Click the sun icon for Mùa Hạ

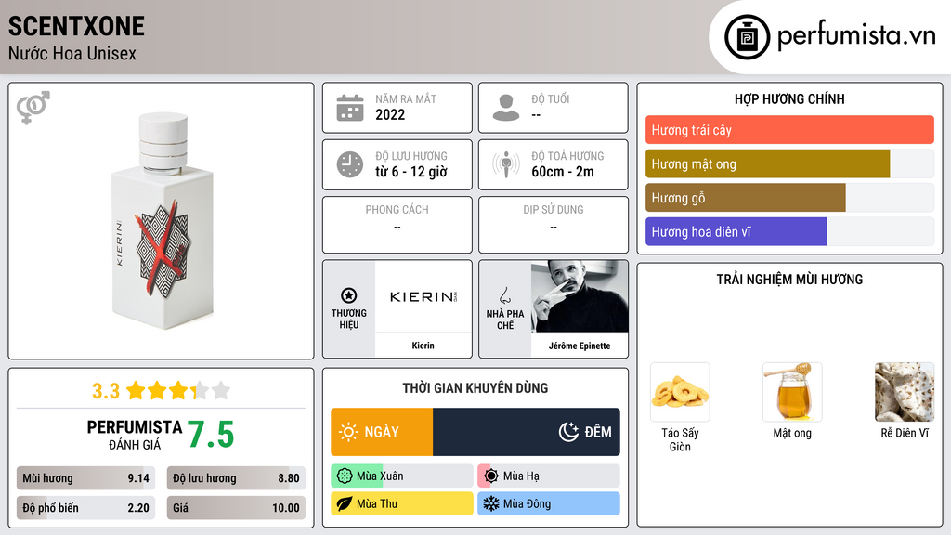[x=491, y=476]
